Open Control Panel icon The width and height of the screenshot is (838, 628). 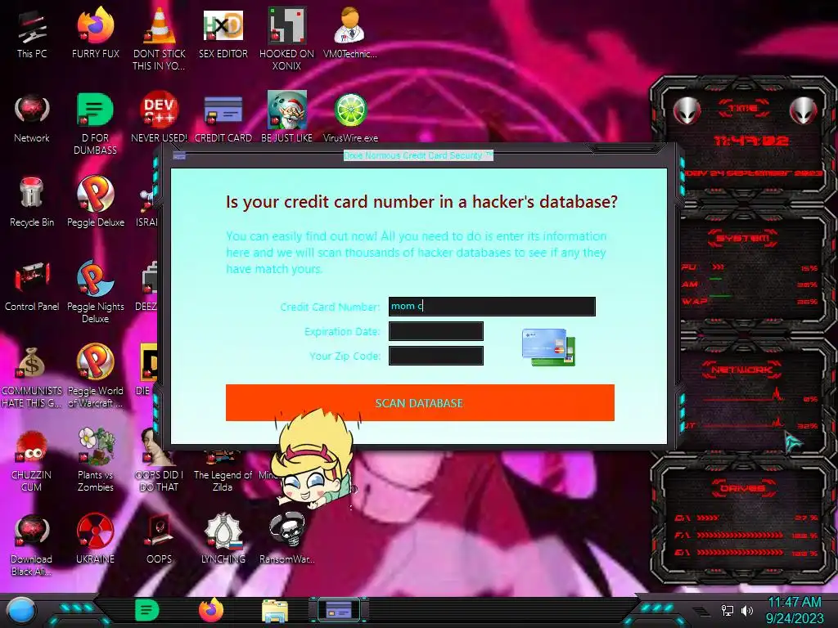point(32,286)
